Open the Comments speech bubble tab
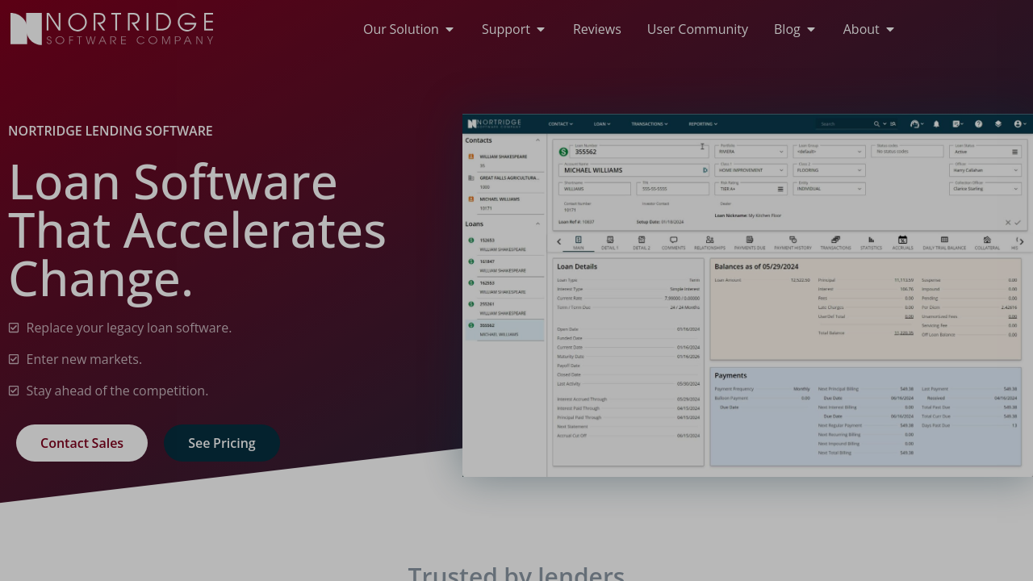1033x581 pixels. point(673,242)
